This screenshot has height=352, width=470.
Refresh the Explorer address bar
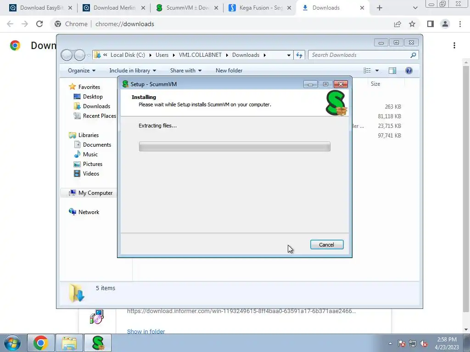click(299, 55)
